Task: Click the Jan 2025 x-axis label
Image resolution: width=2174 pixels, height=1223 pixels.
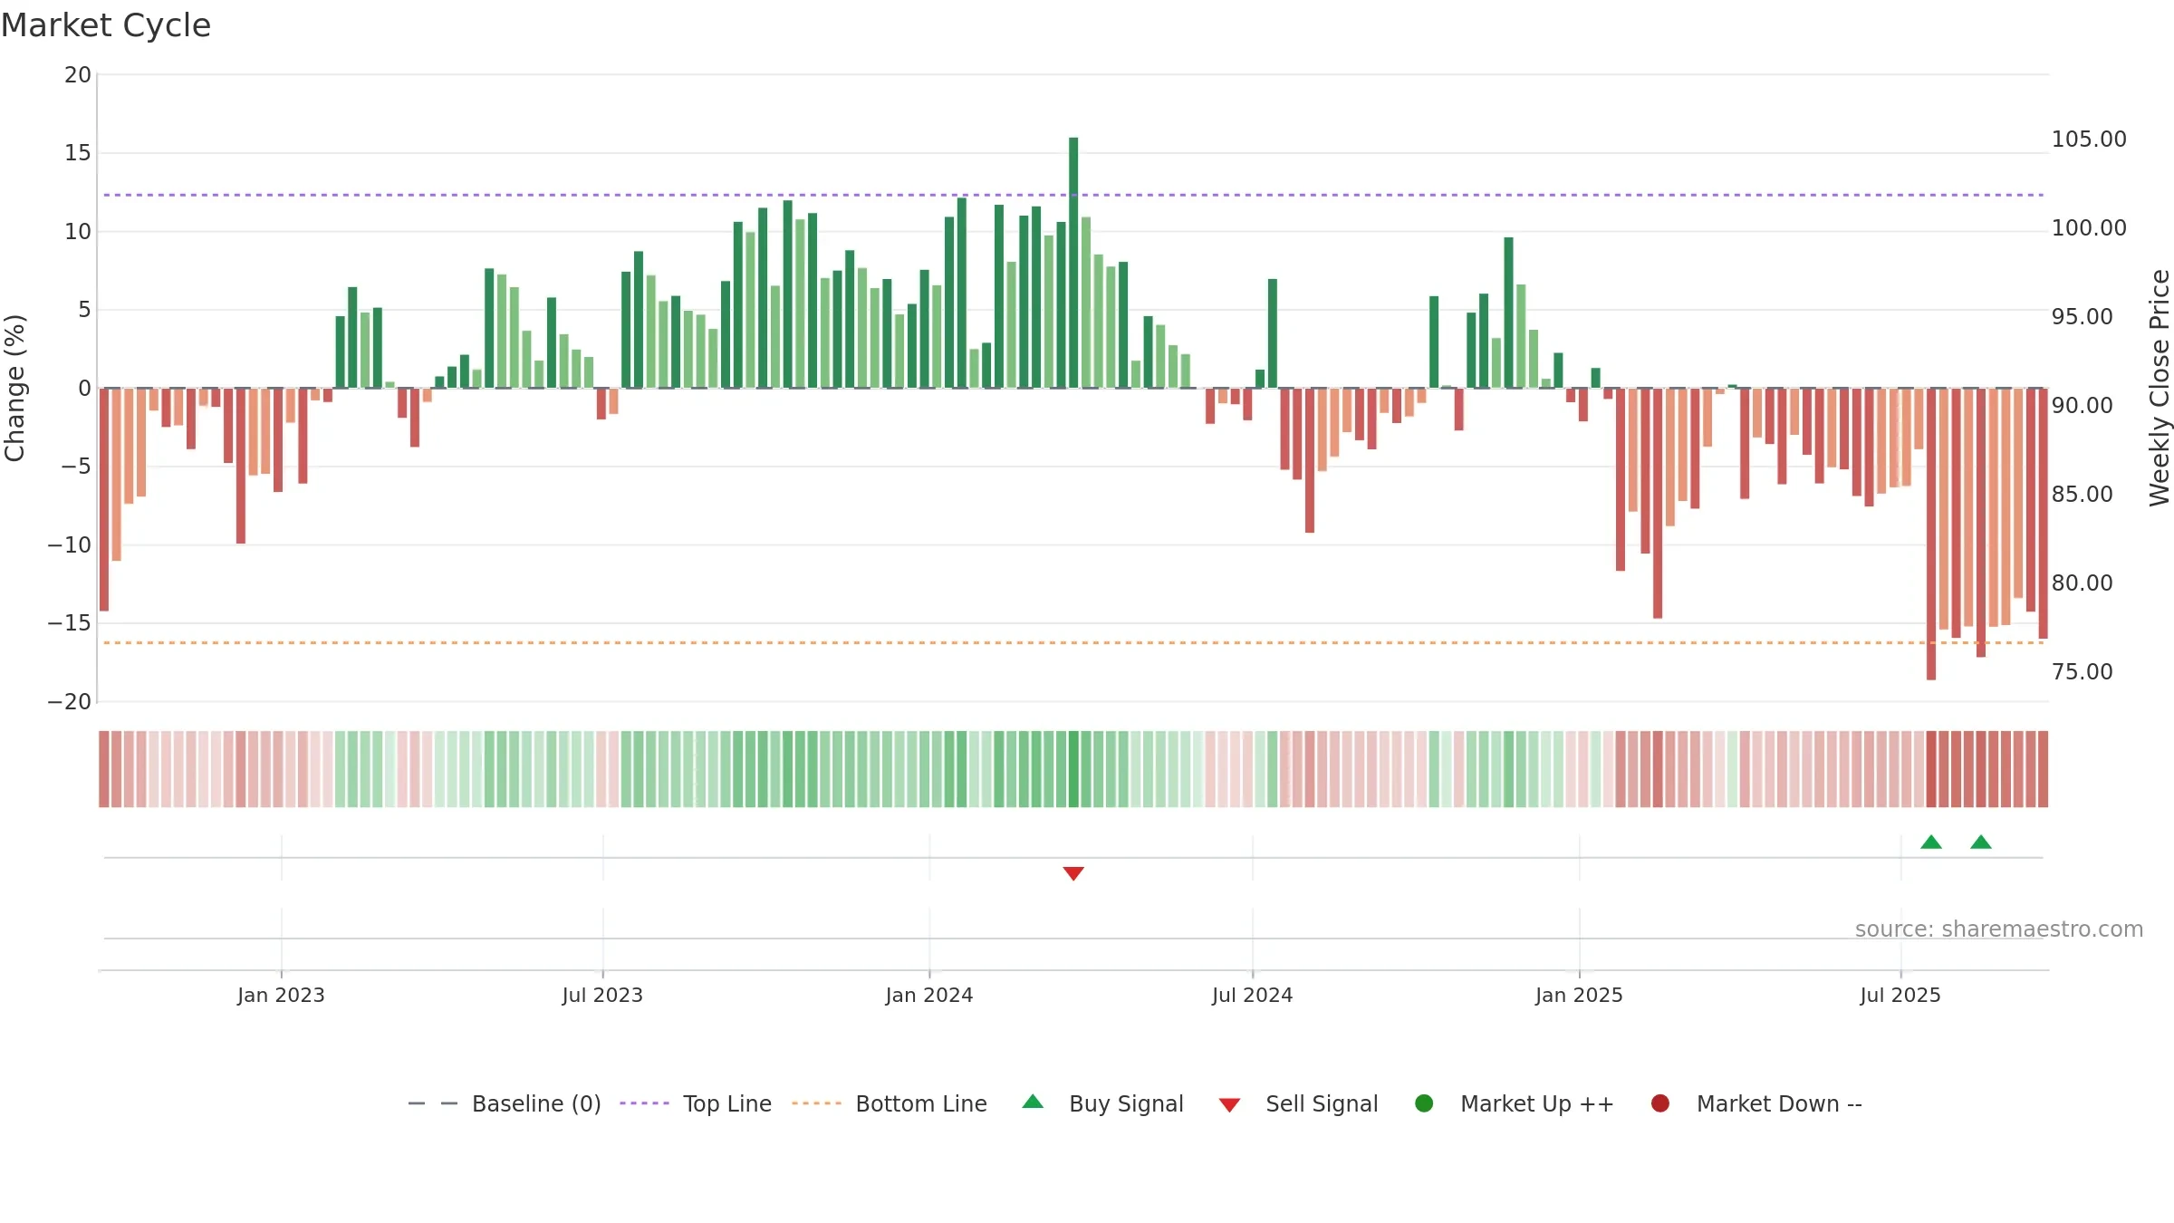Action: click(1579, 995)
